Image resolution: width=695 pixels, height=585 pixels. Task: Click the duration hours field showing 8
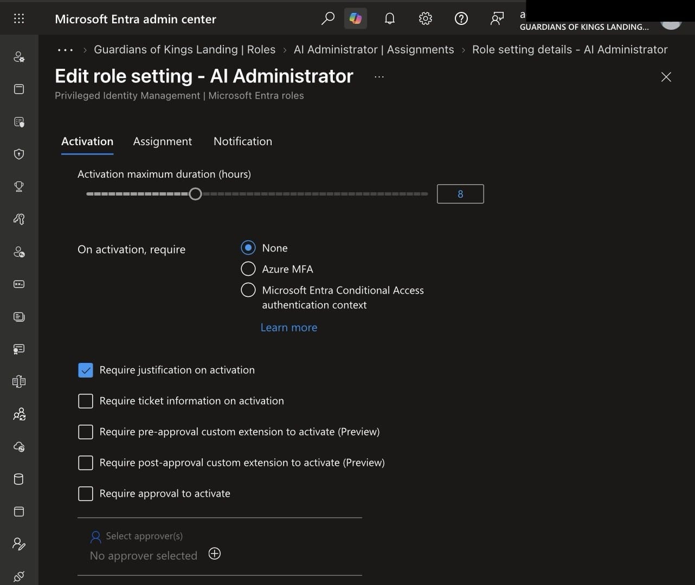[x=460, y=194]
